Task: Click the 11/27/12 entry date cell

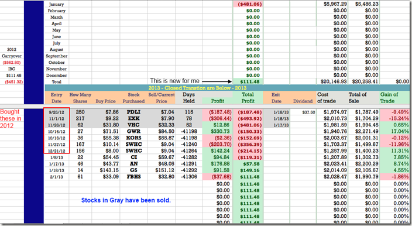Action: coord(57,145)
